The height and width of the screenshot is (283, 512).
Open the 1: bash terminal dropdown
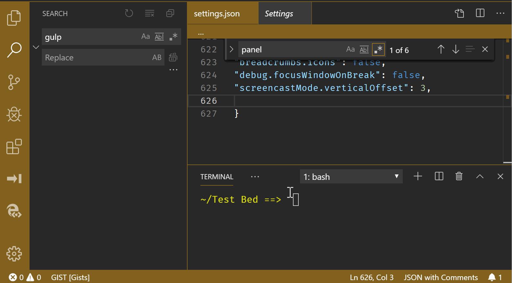[x=351, y=177]
